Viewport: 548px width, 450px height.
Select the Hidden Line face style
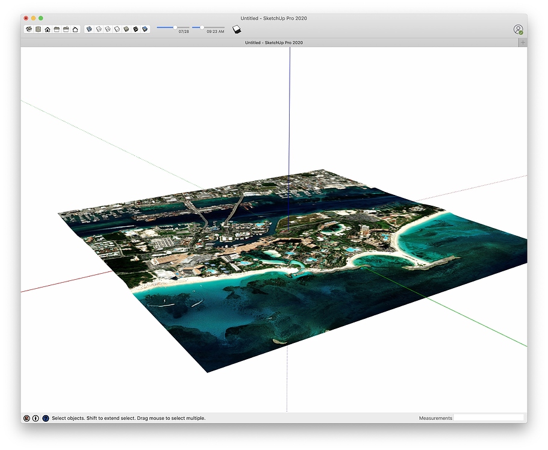click(x=116, y=28)
